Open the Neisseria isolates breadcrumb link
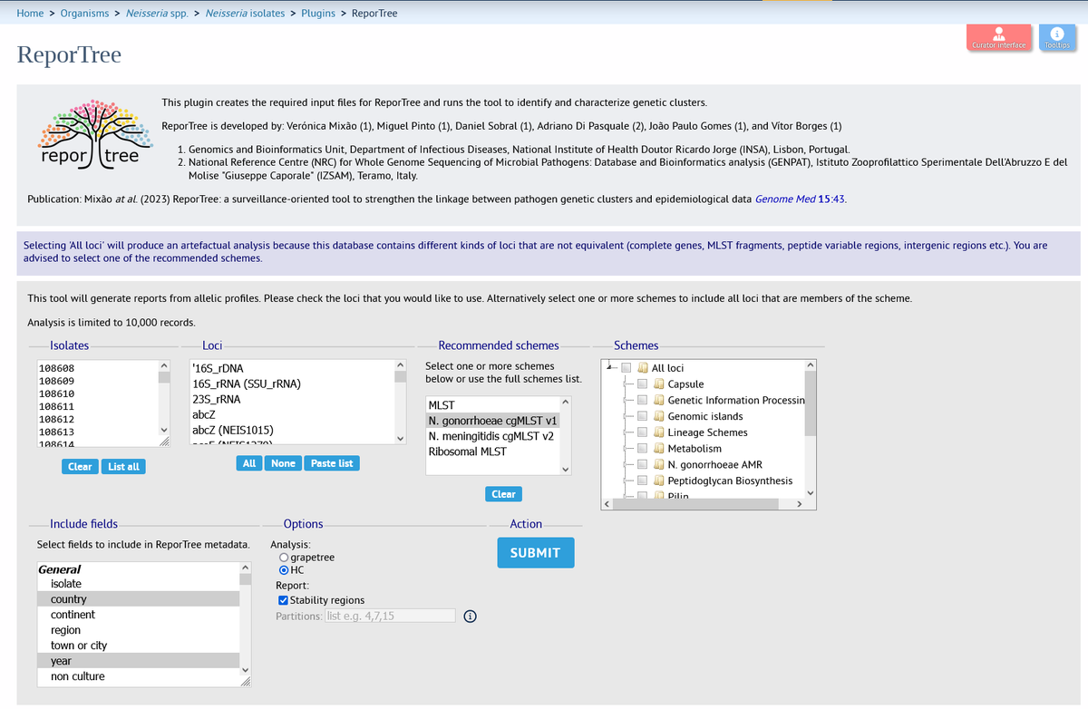Image resolution: width=1088 pixels, height=709 pixels. 245,13
